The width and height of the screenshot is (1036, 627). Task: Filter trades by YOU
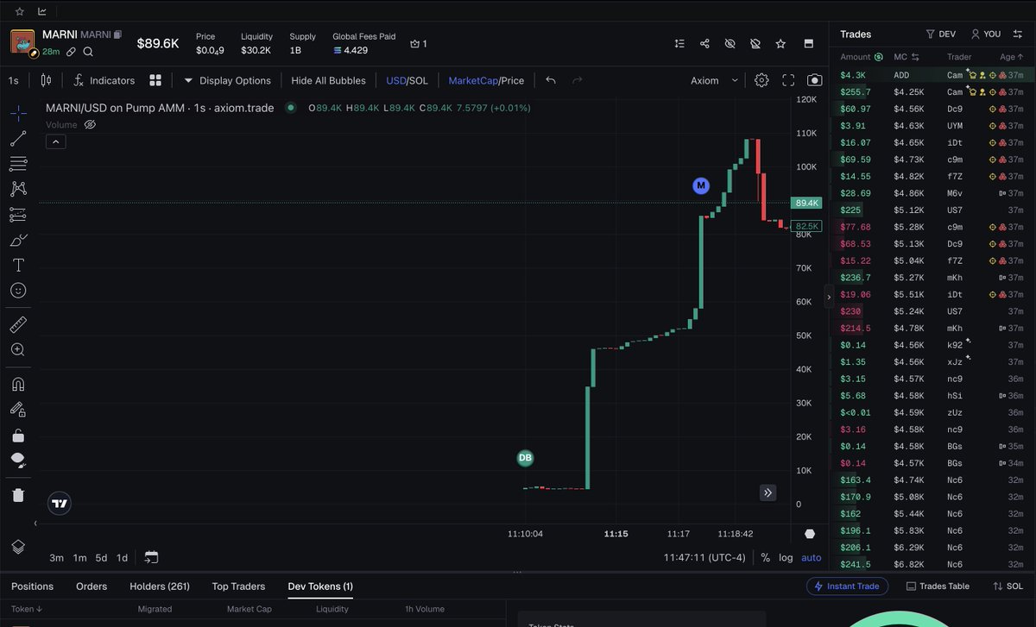(986, 34)
